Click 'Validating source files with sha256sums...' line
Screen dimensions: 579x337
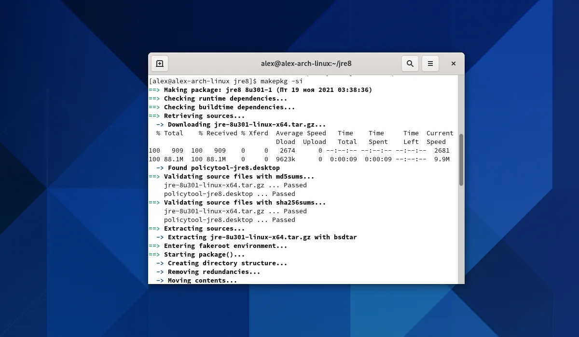(237, 203)
